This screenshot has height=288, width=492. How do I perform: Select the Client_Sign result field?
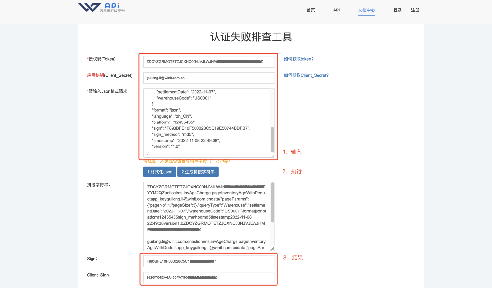pyautogui.click(x=209, y=277)
